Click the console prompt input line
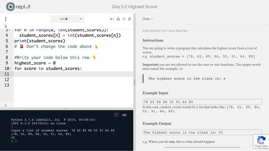 [16, 141]
